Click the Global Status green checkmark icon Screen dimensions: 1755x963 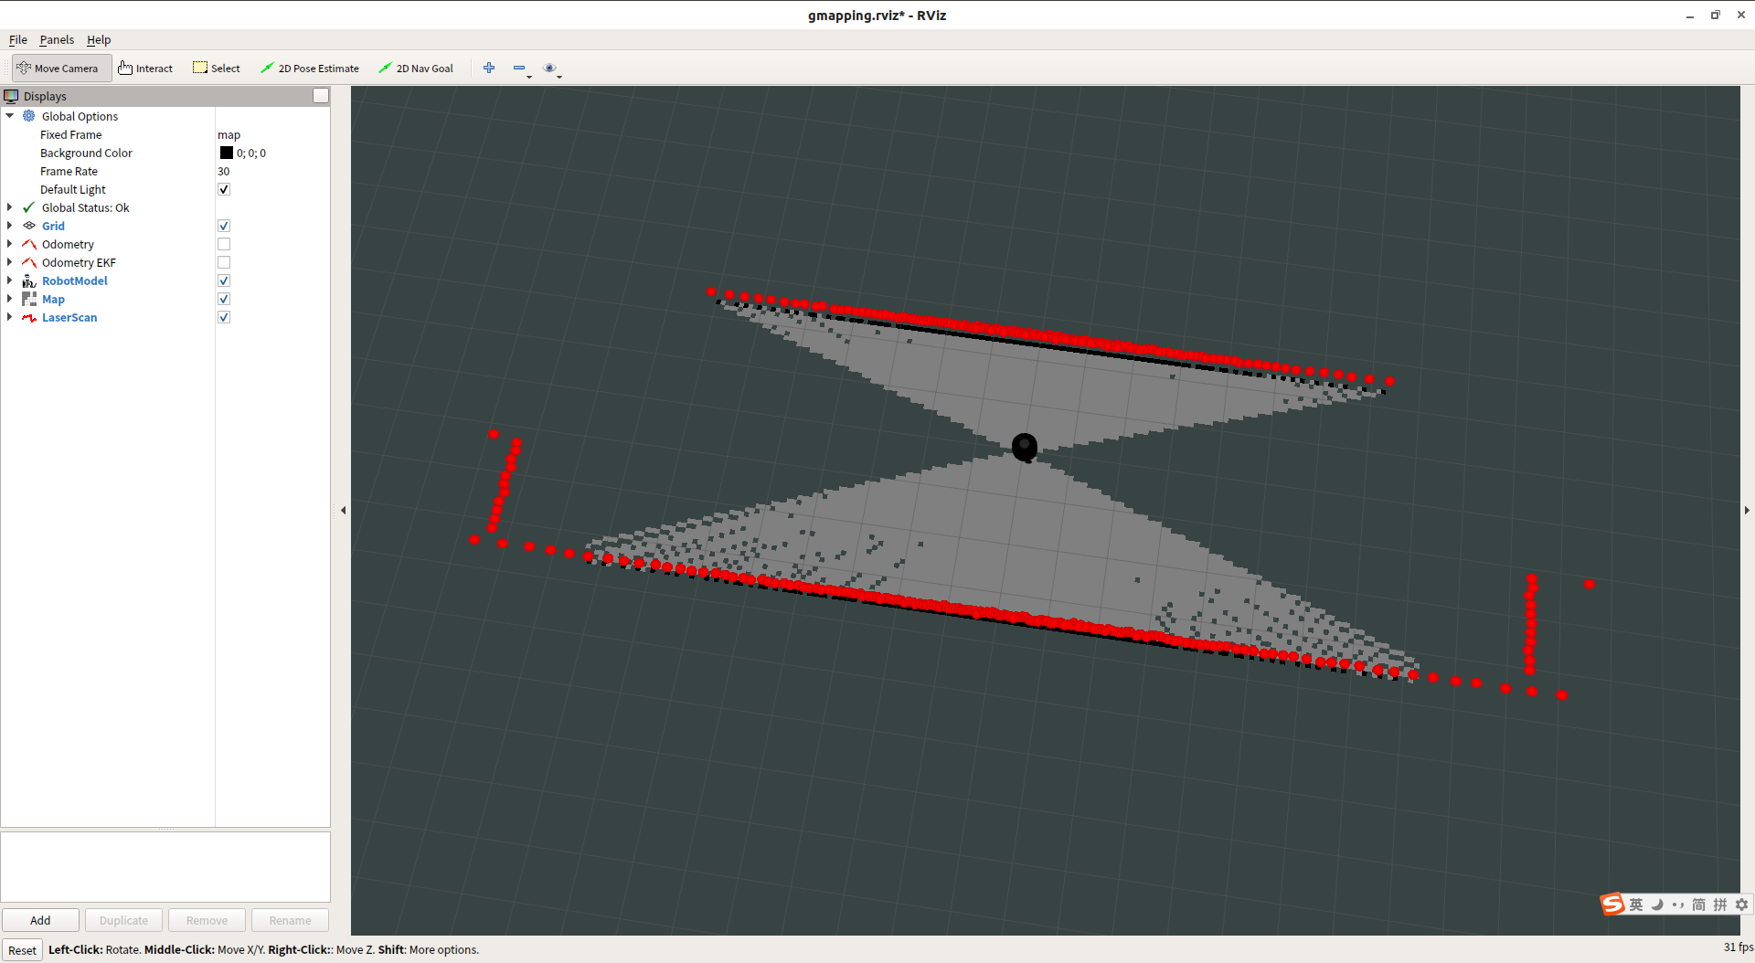click(29, 207)
